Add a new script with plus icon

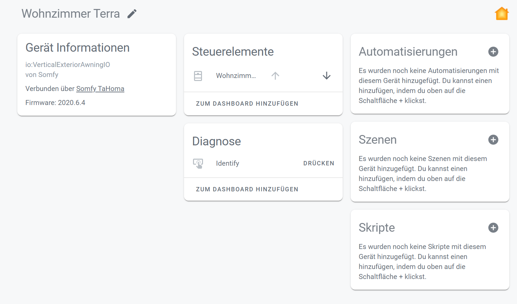493,228
